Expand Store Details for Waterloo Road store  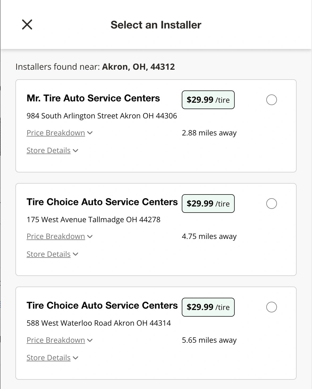pyautogui.click(x=49, y=358)
